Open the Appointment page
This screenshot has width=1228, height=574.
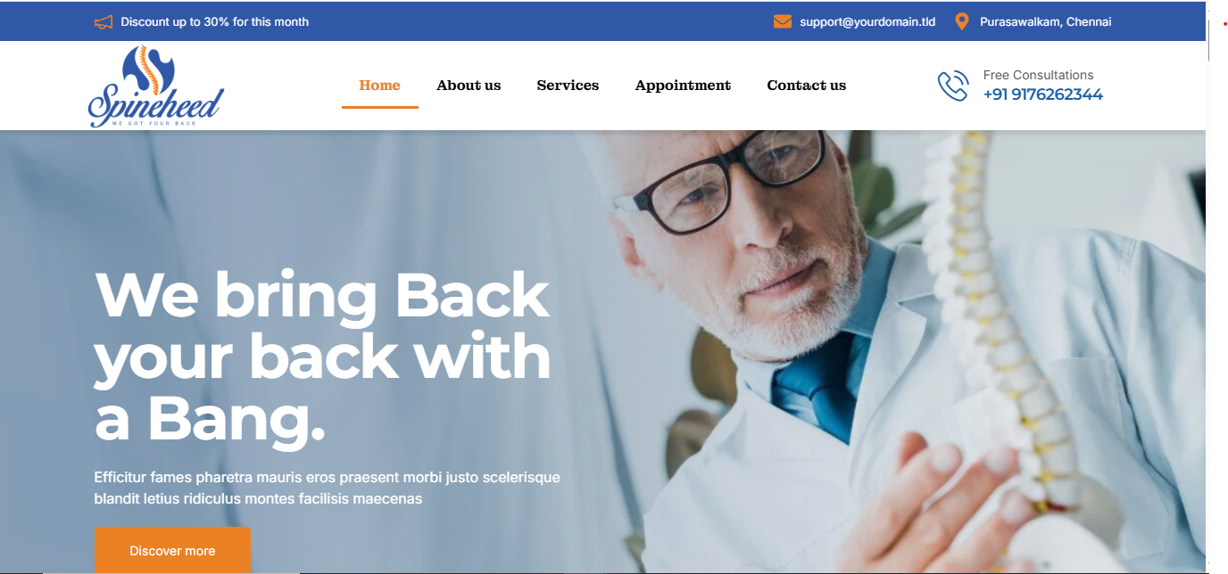point(683,86)
